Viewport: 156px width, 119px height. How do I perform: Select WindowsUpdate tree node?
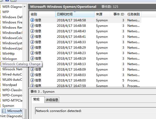[x=12, y=48]
